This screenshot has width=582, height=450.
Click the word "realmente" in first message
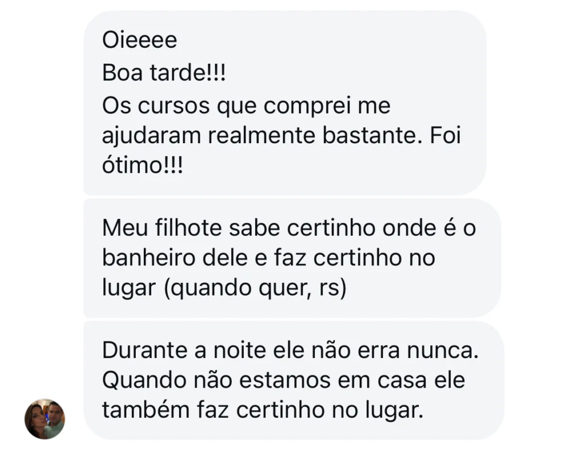[261, 135]
